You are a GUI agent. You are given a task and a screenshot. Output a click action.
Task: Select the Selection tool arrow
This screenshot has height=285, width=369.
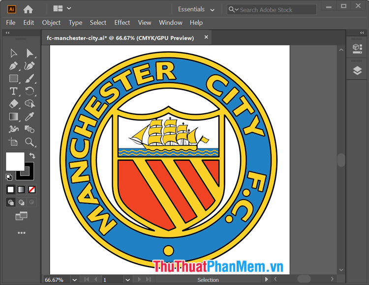click(14, 53)
